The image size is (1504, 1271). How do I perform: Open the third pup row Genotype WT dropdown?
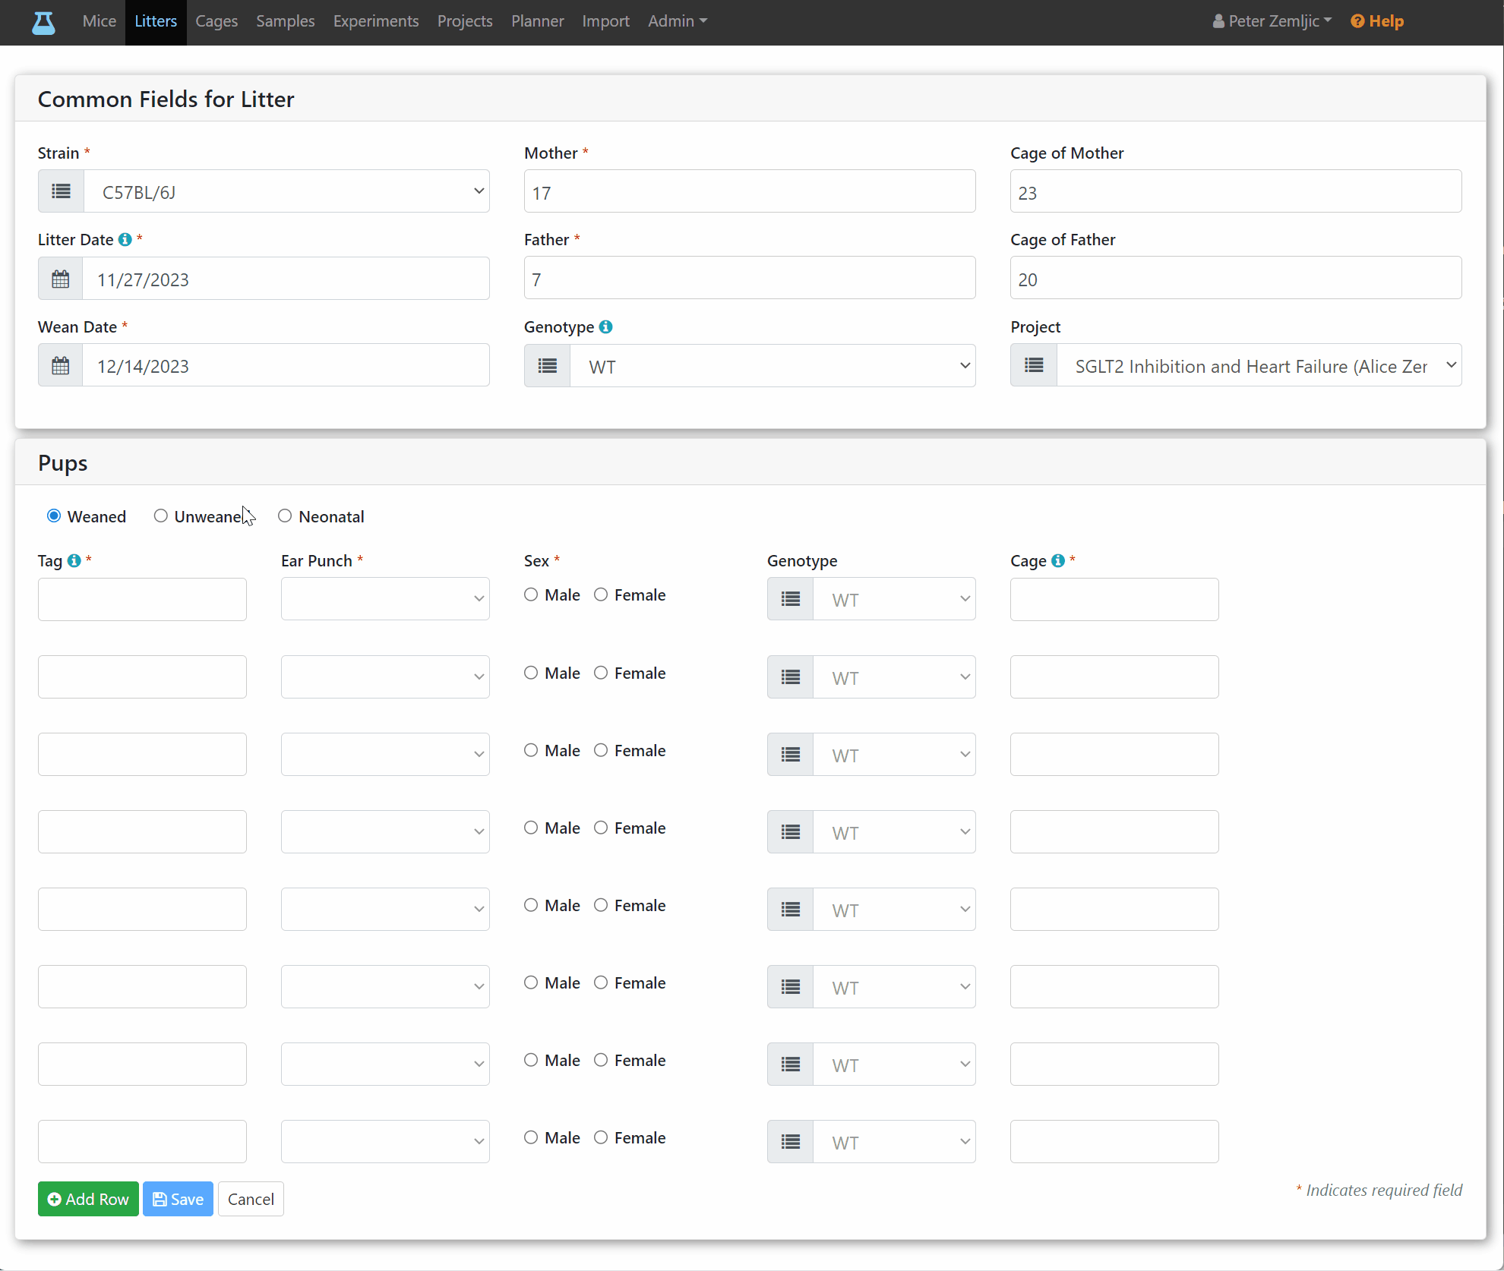(x=894, y=755)
